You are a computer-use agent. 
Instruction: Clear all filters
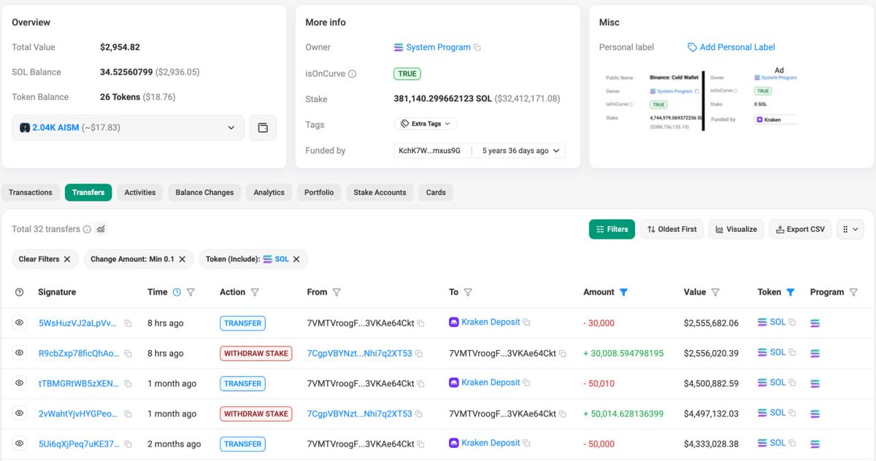click(45, 259)
